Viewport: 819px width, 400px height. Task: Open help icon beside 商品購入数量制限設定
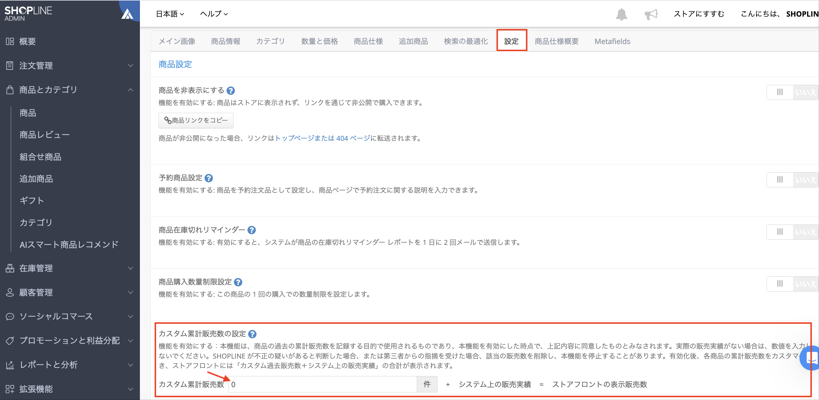tap(238, 282)
